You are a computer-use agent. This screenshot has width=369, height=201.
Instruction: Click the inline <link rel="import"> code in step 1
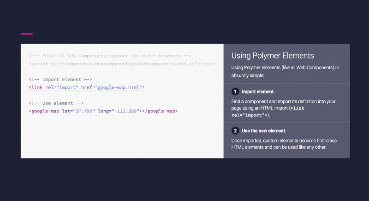point(268,112)
